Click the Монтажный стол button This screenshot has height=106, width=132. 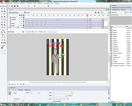point(13,13)
